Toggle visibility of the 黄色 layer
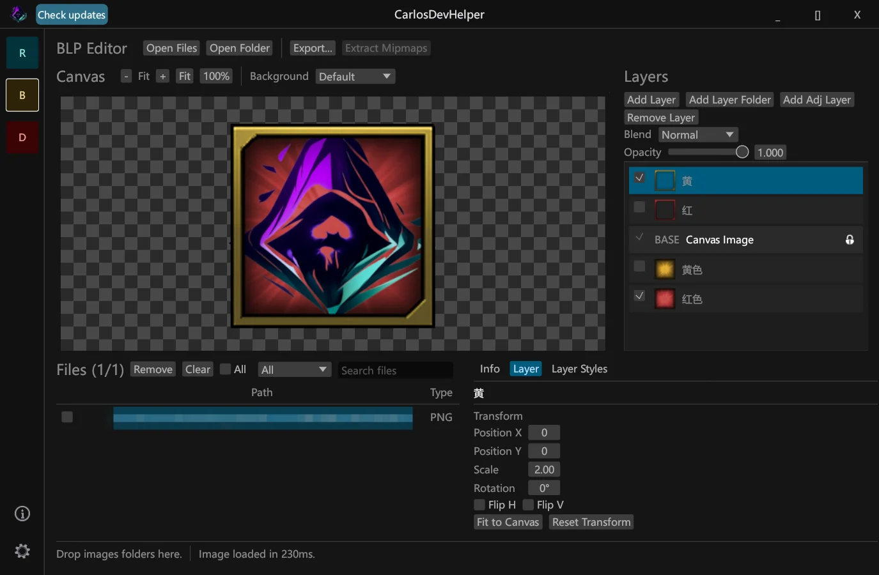 point(639,266)
